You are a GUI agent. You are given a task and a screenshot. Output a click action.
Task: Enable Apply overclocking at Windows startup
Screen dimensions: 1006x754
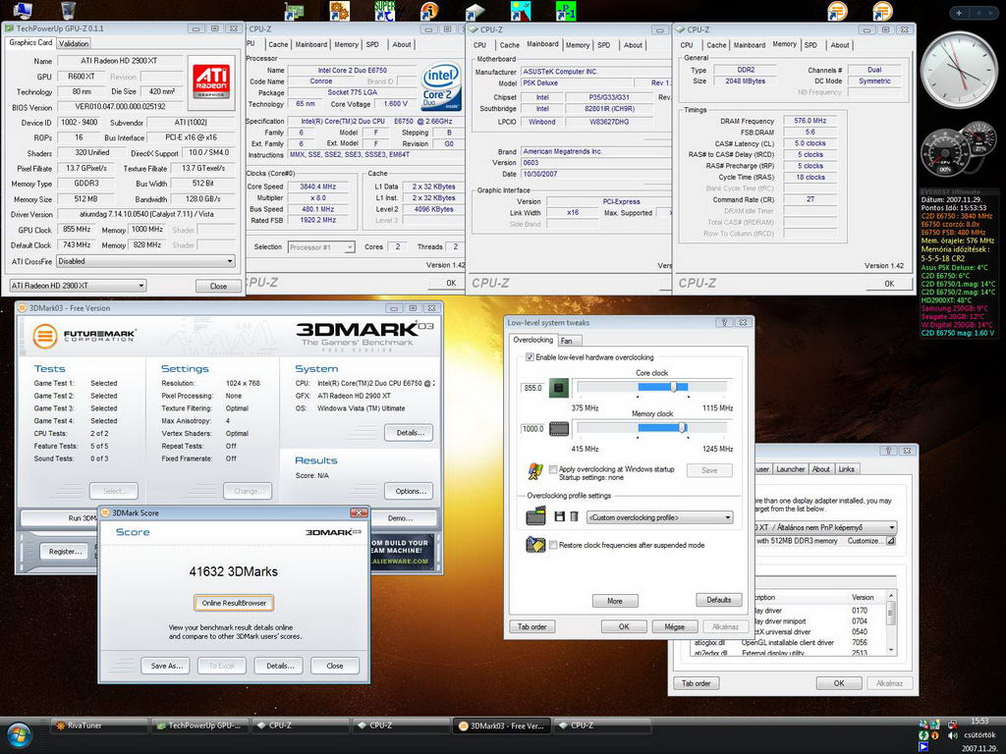point(553,469)
